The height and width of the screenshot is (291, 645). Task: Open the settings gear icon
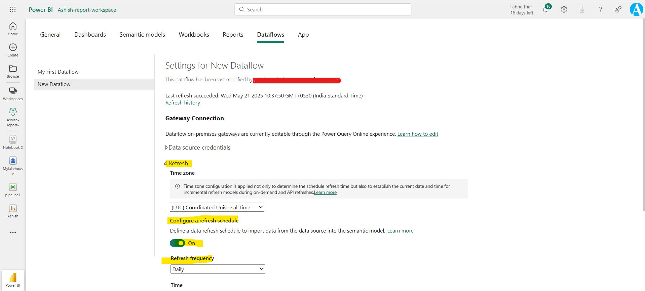tap(564, 10)
